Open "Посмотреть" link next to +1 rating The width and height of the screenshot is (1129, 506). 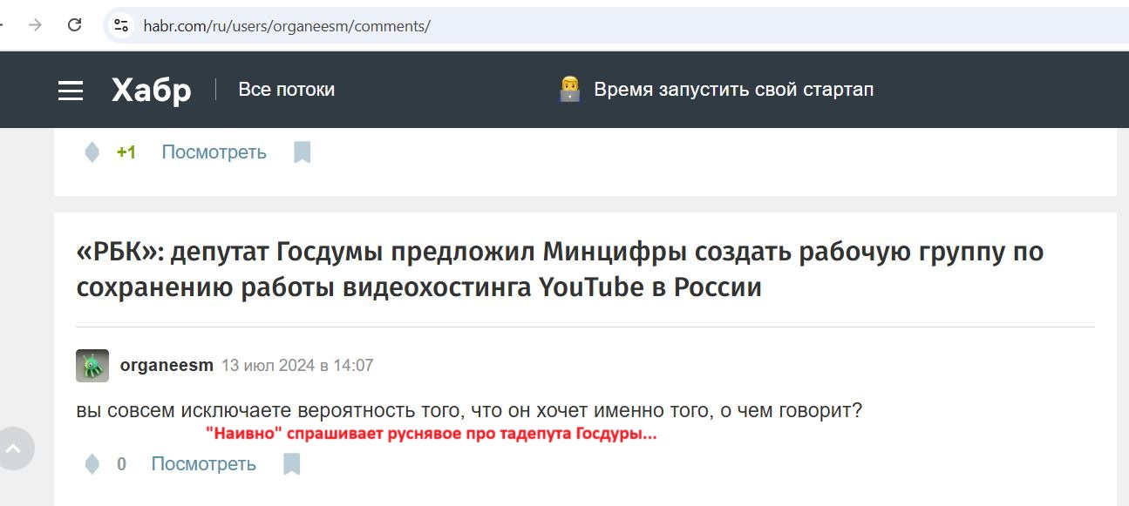point(214,152)
